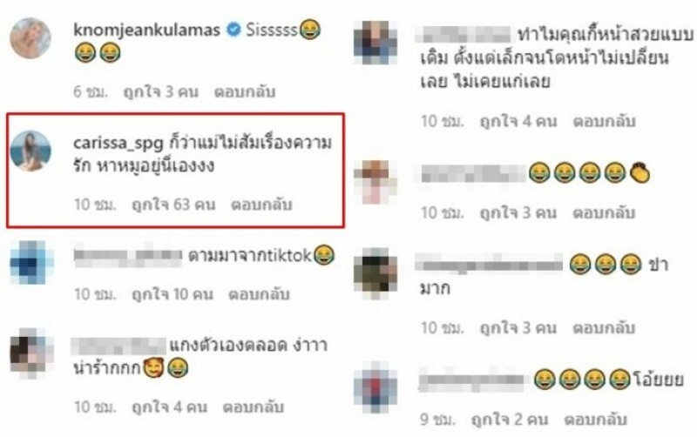View the 63 likes on carissa_spg comment
The image size is (697, 437).
(173, 205)
